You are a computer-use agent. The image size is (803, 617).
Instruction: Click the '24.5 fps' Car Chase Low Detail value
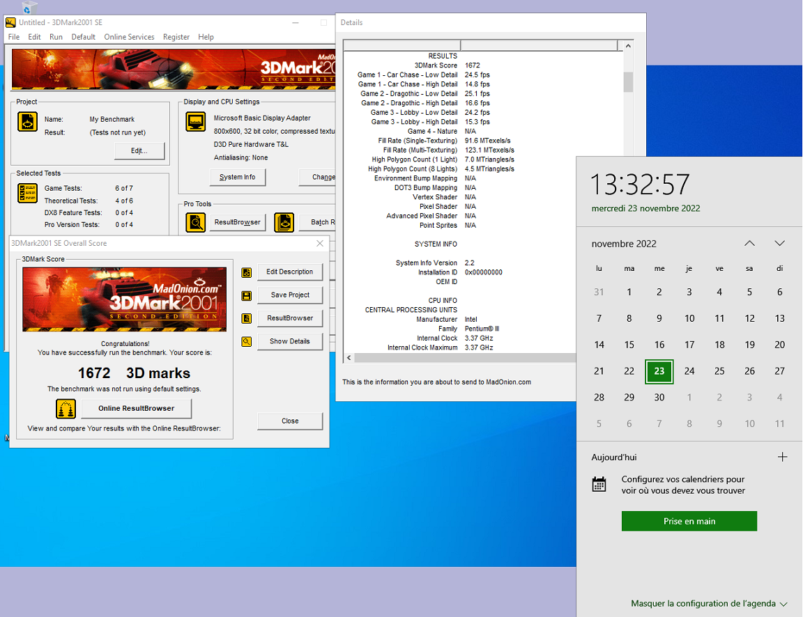477,75
